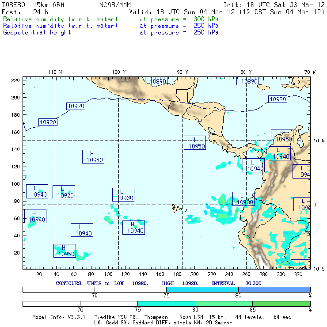Click the blue above-80% swatch on upper colorbar

click(x=274, y=289)
